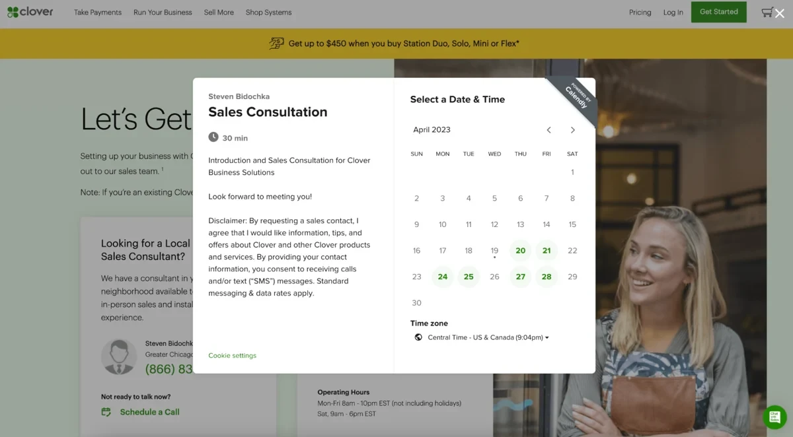Click the promo banner payment icon
The width and height of the screenshot is (793, 437).
pyautogui.click(x=276, y=44)
